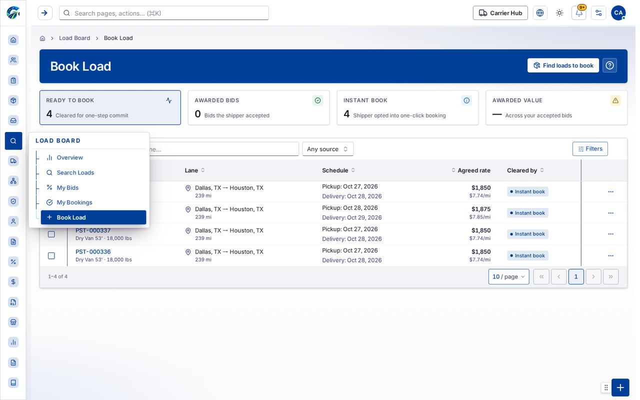Tick the checkbox for load PST-000337

click(51, 234)
